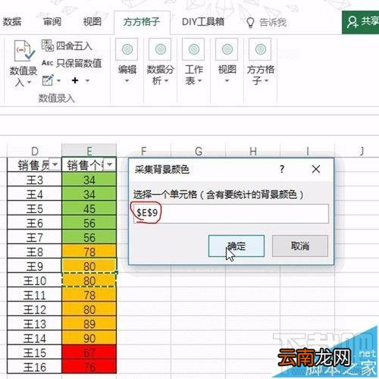The width and height of the screenshot is (379, 379).
Task: Open the 数据分析 group button
Action: pyautogui.click(x=160, y=62)
